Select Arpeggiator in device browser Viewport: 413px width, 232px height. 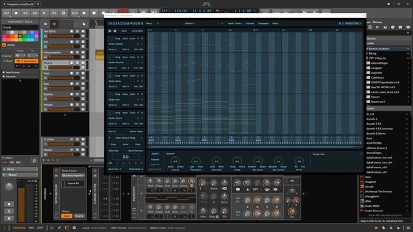point(372,196)
